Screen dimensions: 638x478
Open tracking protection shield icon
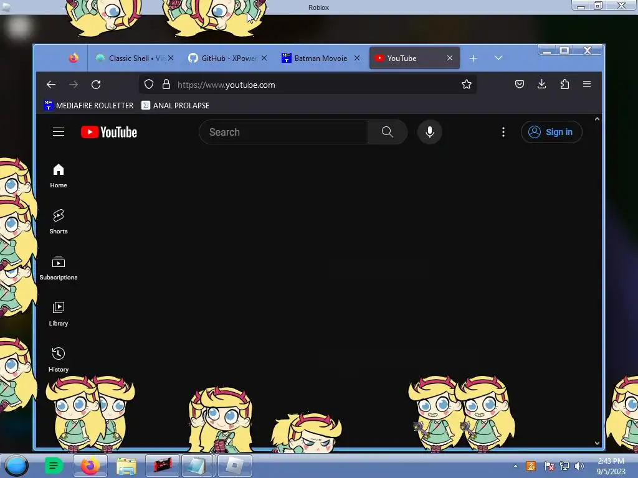coord(149,84)
